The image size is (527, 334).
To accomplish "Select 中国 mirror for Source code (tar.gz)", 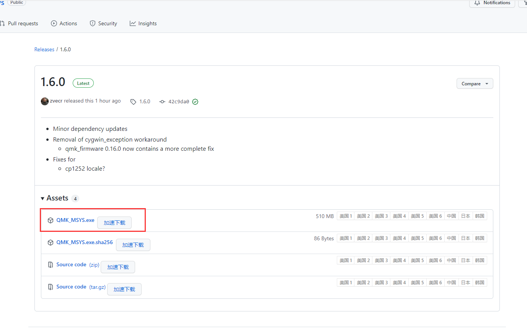I will 452,283.
